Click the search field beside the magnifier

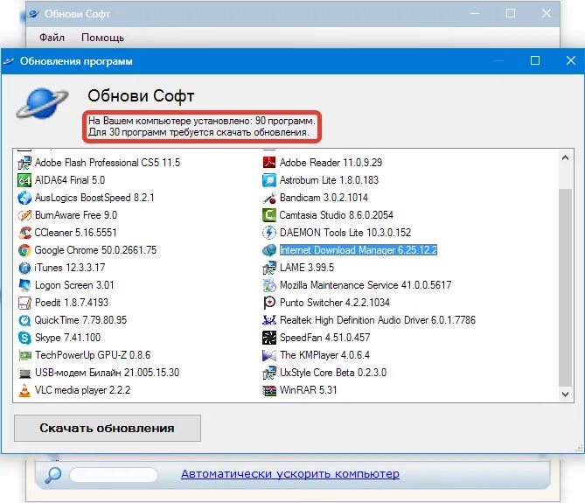114,475
